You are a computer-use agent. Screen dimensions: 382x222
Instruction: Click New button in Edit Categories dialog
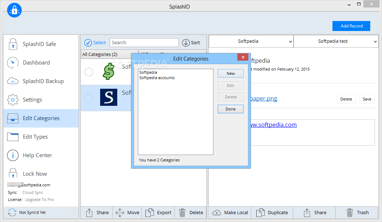coord(231,73)
